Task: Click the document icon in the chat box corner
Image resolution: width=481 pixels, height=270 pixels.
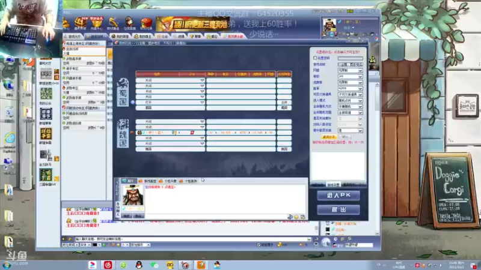Action: coord(303,217)
